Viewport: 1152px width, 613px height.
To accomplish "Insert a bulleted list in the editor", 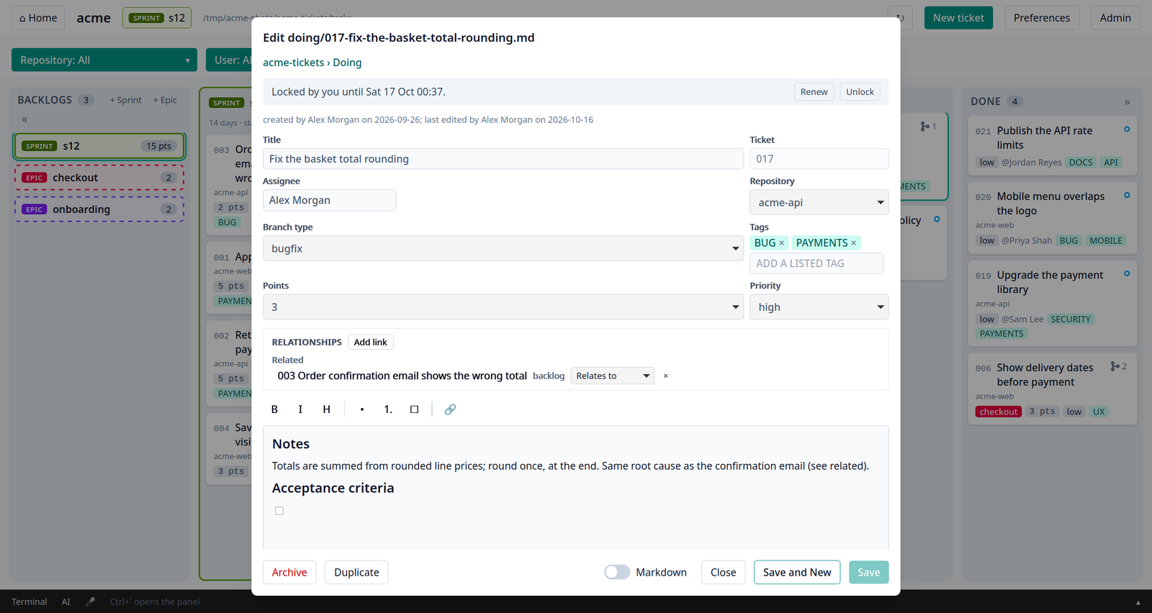I will click(x=362, y=409).
